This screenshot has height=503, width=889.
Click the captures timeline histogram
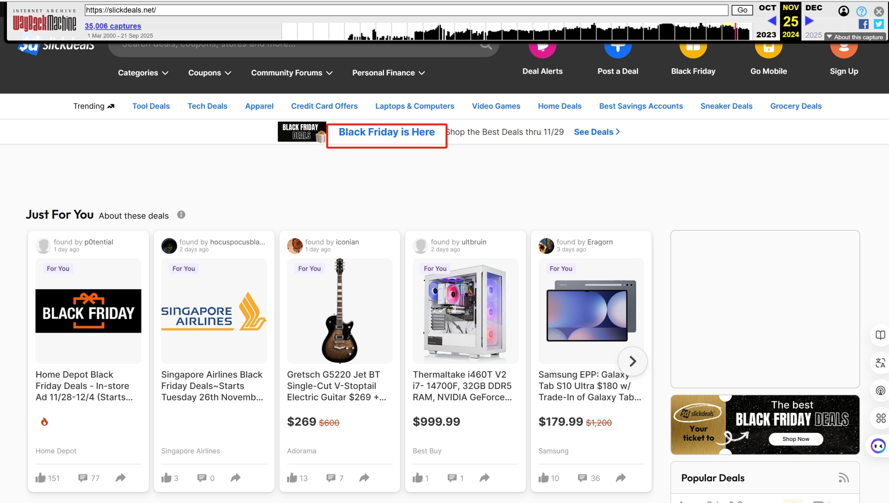[x=517, y=32]
